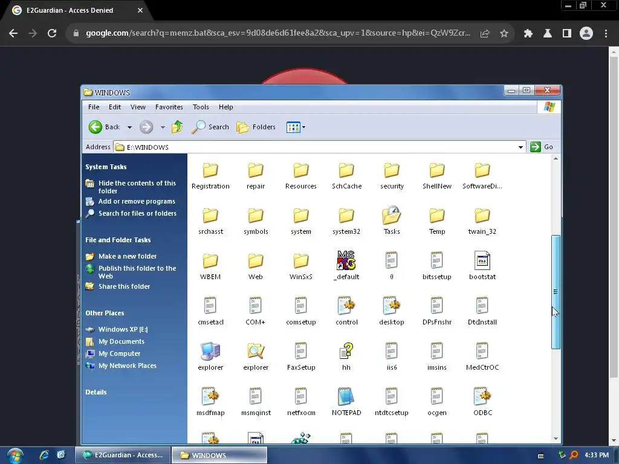Viewport: 619px width, 464px height.
Task: Open the Start menu orb
Action: click(15, 456)
